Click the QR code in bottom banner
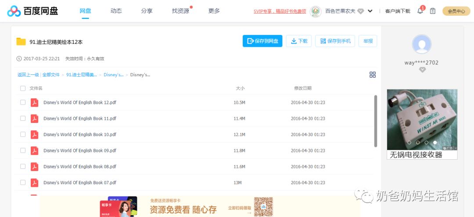 [x=263, y=207]
